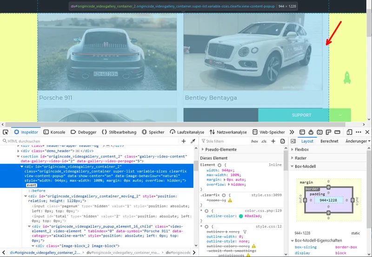Open color picker for #0ad2ad swatch

pos(241,216)
